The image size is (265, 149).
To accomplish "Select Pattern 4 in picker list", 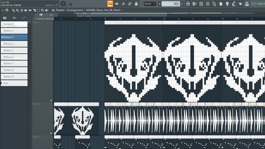I will [14, 44].
